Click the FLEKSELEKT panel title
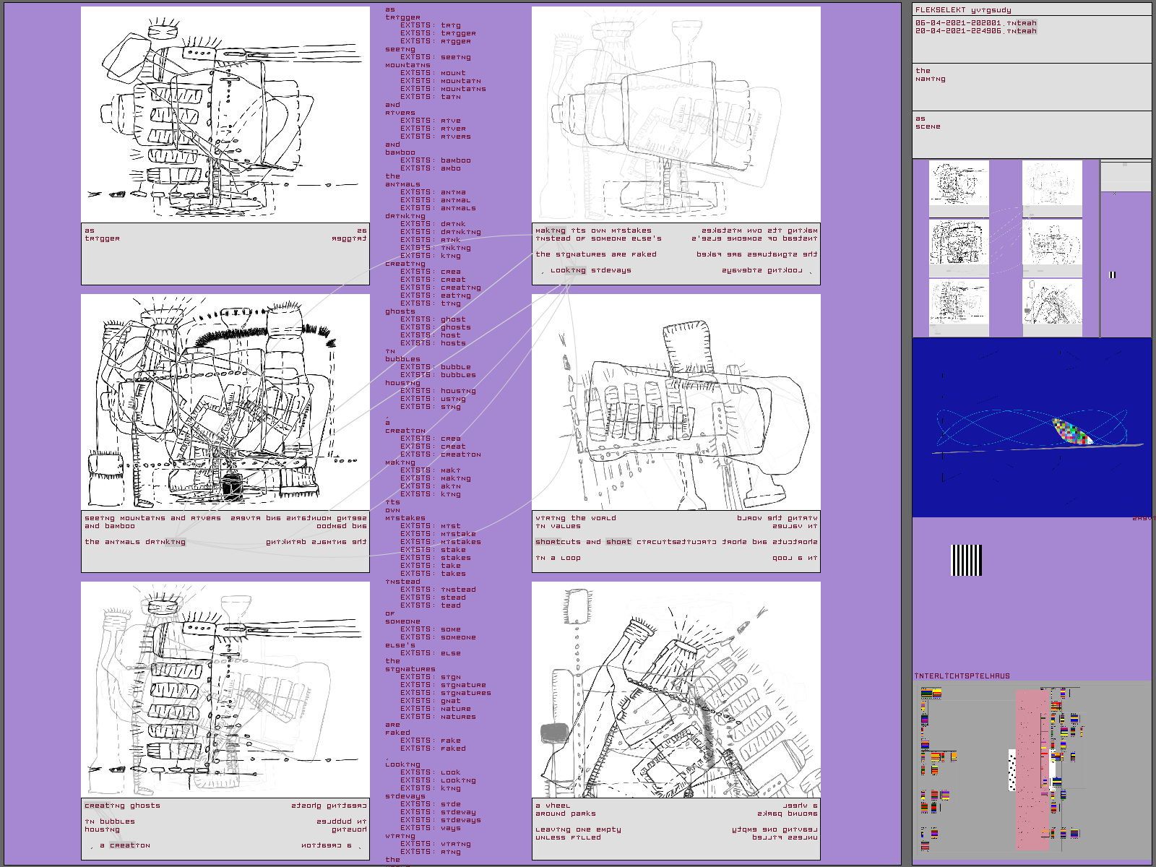 963,10
